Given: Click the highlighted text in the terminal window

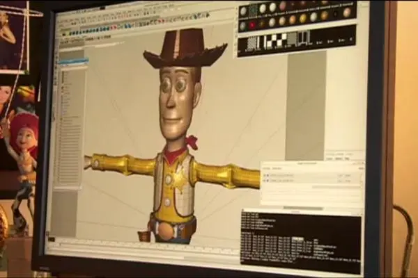Looking at the screenshot, I should [297, 238].
